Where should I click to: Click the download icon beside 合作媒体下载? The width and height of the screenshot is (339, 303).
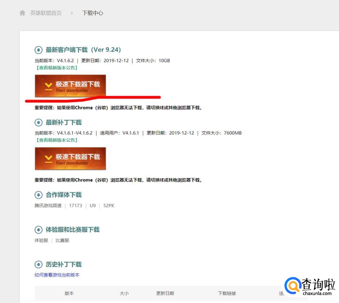coord(39,195)
